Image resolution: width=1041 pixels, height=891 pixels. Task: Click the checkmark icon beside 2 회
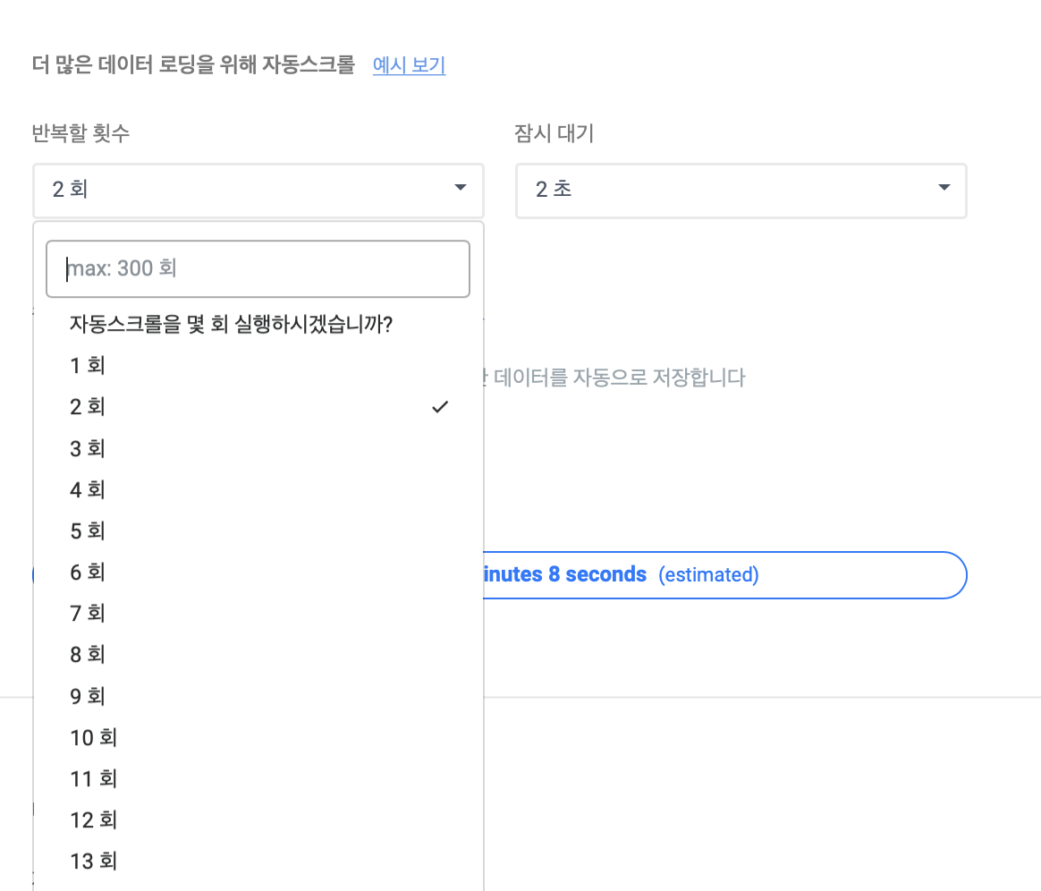click(439, 407)
